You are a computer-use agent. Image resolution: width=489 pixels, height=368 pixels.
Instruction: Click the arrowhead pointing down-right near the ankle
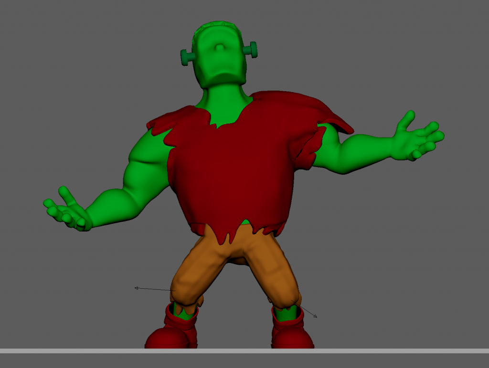click(x=315, y=316)
